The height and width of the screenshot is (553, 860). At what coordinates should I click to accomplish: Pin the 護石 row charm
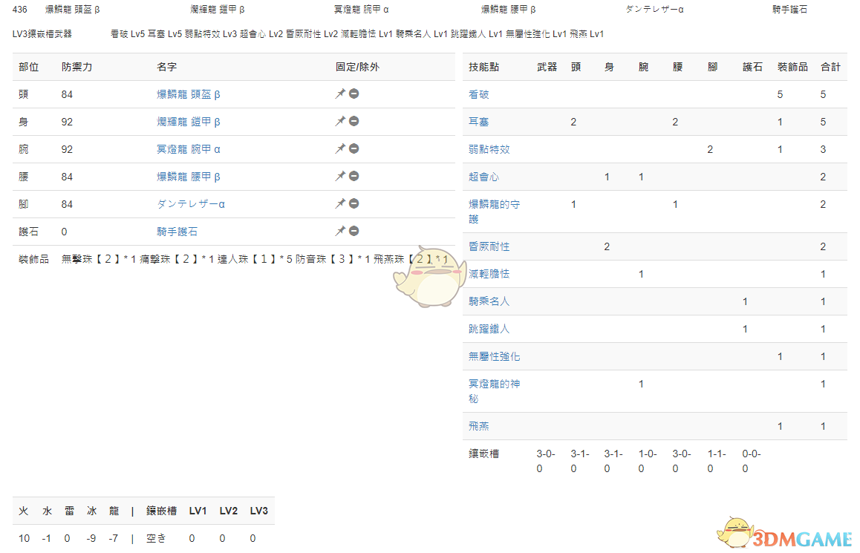340,231
